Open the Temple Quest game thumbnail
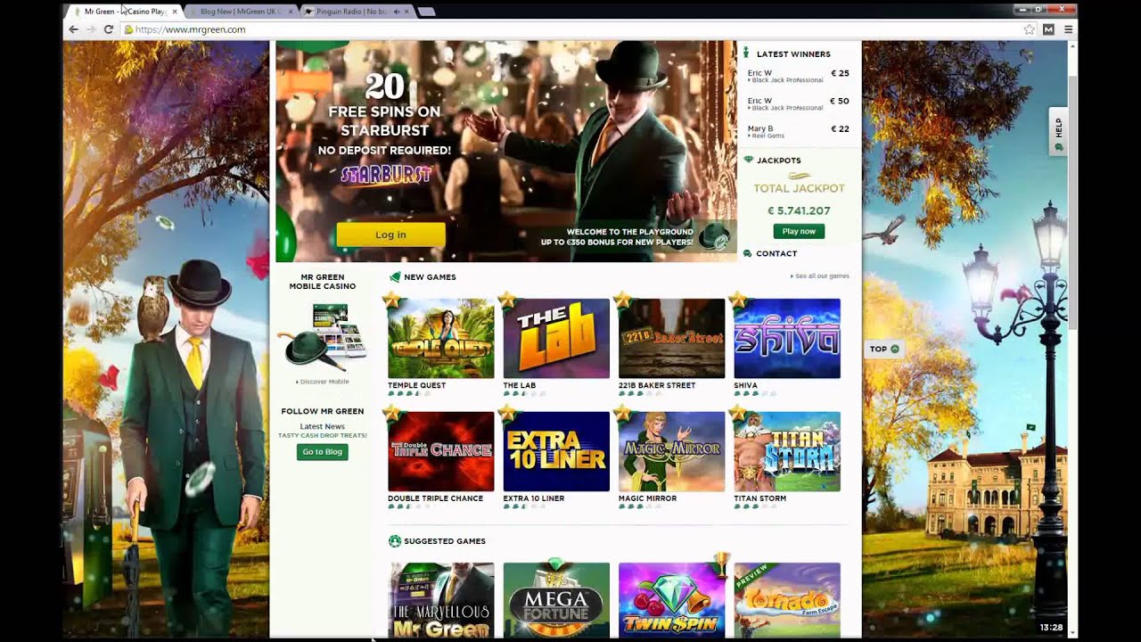 (x=440, y=338)
